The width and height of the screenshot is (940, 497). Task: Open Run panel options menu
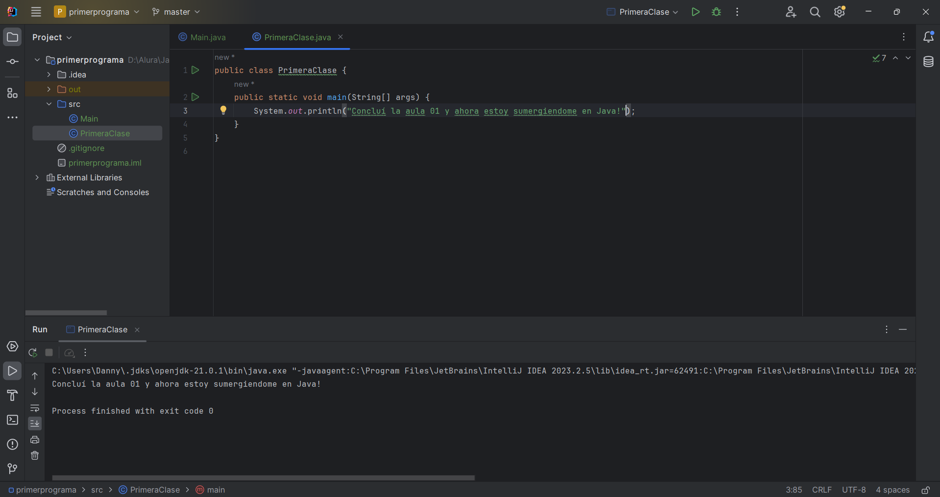point(887,329)
